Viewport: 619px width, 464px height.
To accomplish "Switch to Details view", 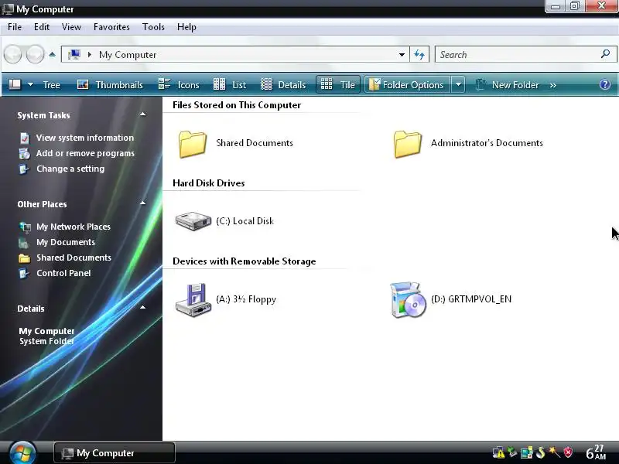I will 283,85.
